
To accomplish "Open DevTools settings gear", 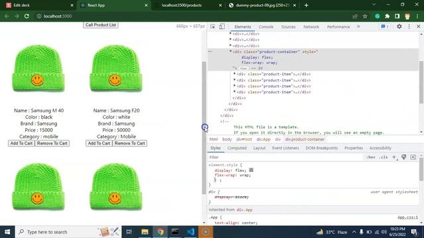I will click(399, 26).
